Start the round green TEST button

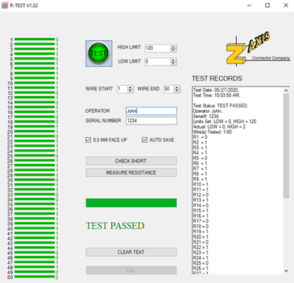[x=99, y=53]
